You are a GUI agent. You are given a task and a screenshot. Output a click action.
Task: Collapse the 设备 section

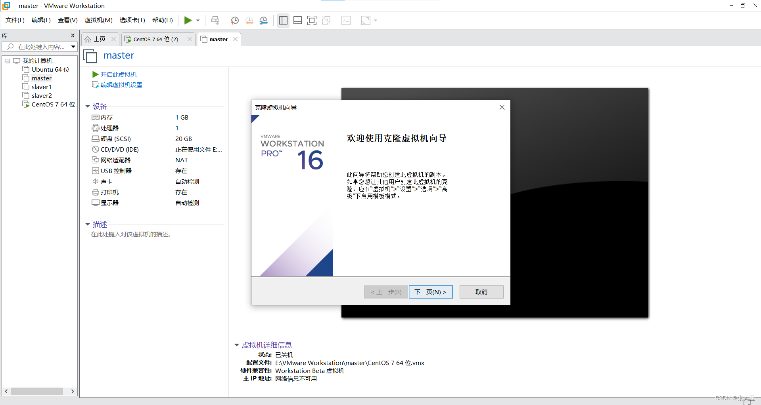point(88,106)
